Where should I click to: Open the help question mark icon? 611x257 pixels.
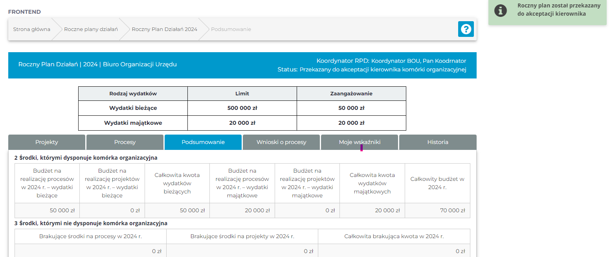(466, 29)
